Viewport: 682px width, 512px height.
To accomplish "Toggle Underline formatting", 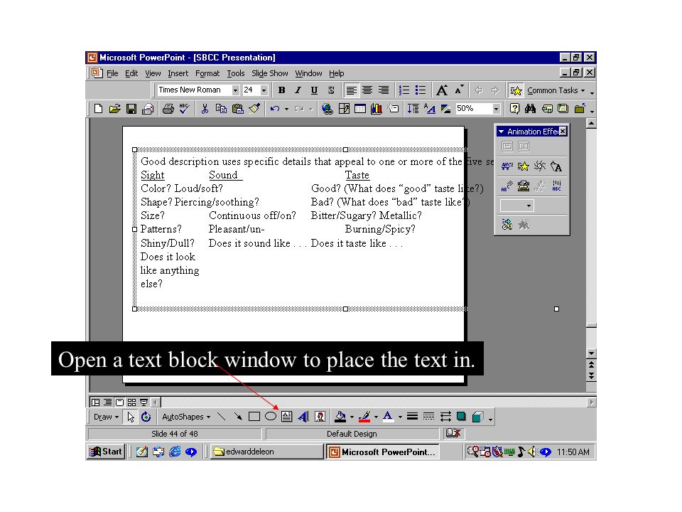I will tap(314, 90).
